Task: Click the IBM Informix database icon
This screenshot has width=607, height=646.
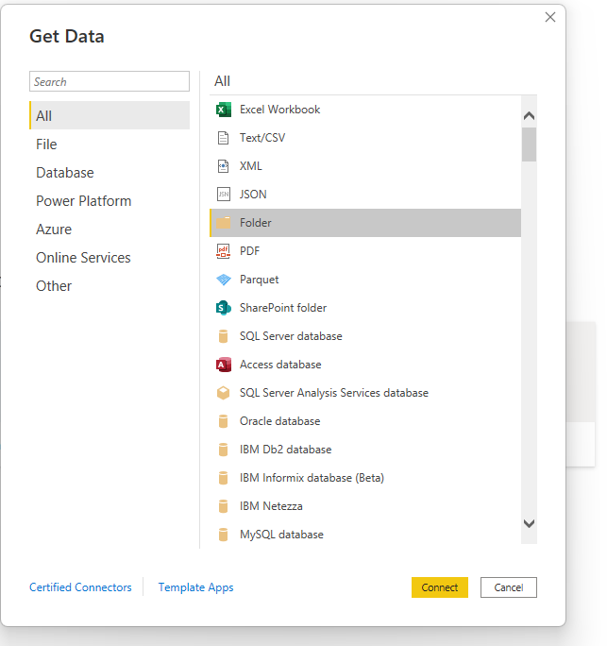Action: pyautogui.click(x=223, y=478)
